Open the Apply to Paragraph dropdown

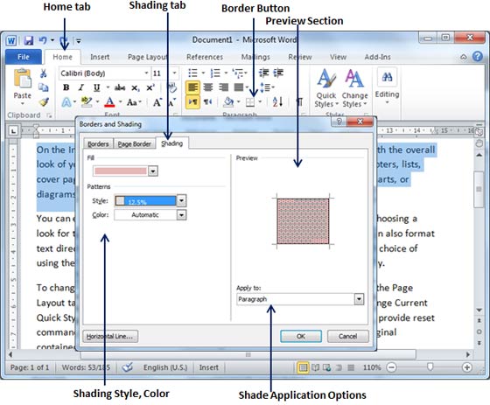point(359,299)
